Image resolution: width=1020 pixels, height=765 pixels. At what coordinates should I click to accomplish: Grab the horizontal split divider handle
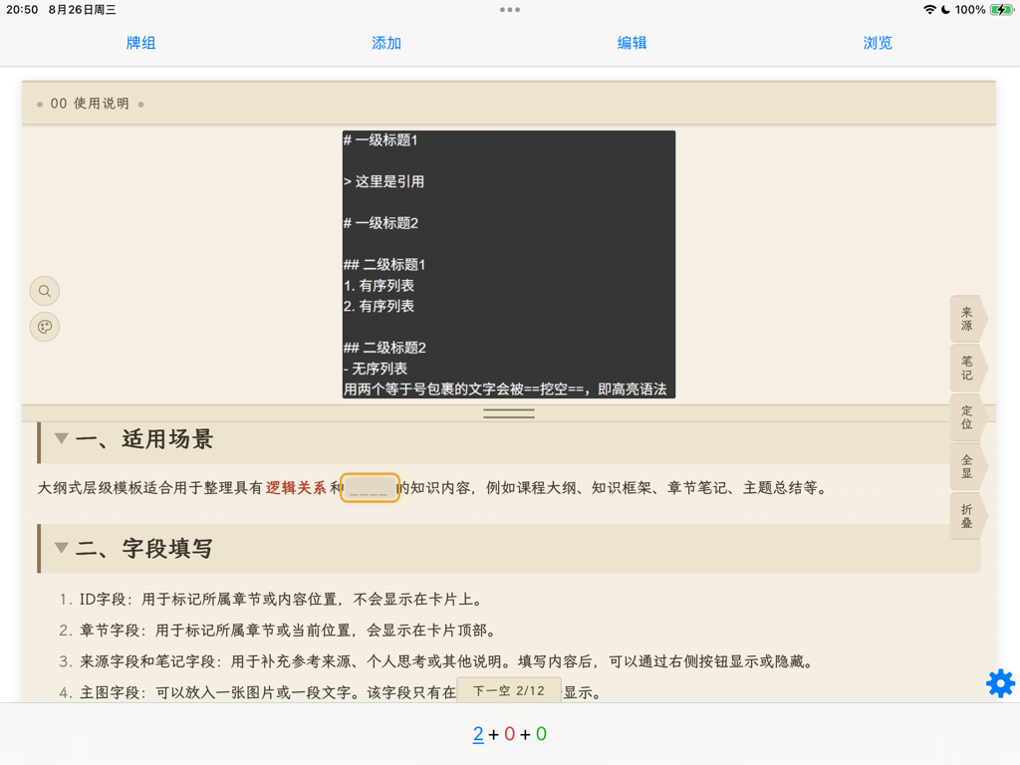[509, 413]
